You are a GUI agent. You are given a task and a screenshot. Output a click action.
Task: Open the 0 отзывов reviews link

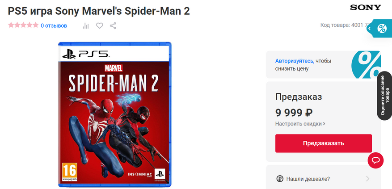coord(54,26)
